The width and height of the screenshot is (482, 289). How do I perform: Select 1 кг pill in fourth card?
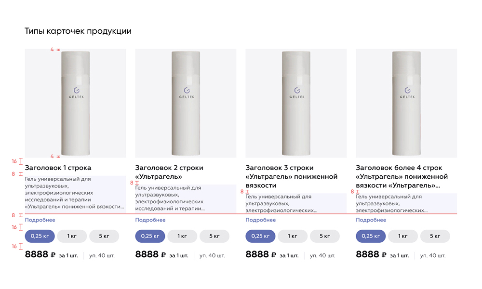click(403, 236)
